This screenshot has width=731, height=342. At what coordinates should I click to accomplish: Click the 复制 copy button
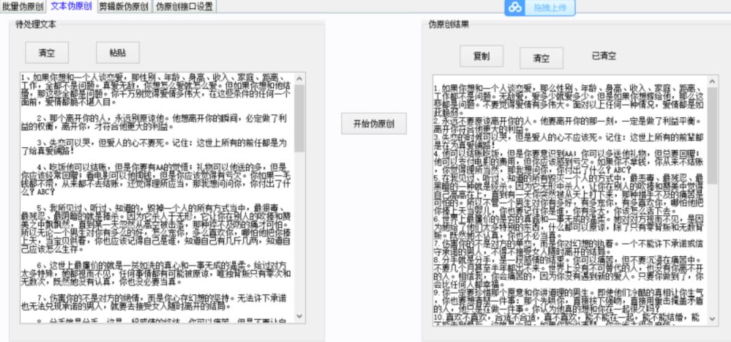[482, 57]
